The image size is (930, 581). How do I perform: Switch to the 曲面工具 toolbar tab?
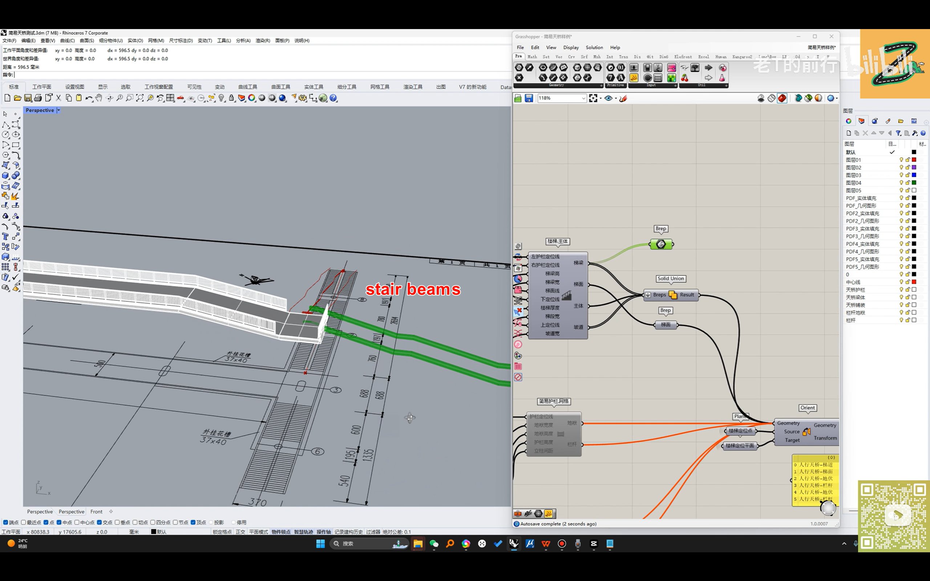point(280,87)
